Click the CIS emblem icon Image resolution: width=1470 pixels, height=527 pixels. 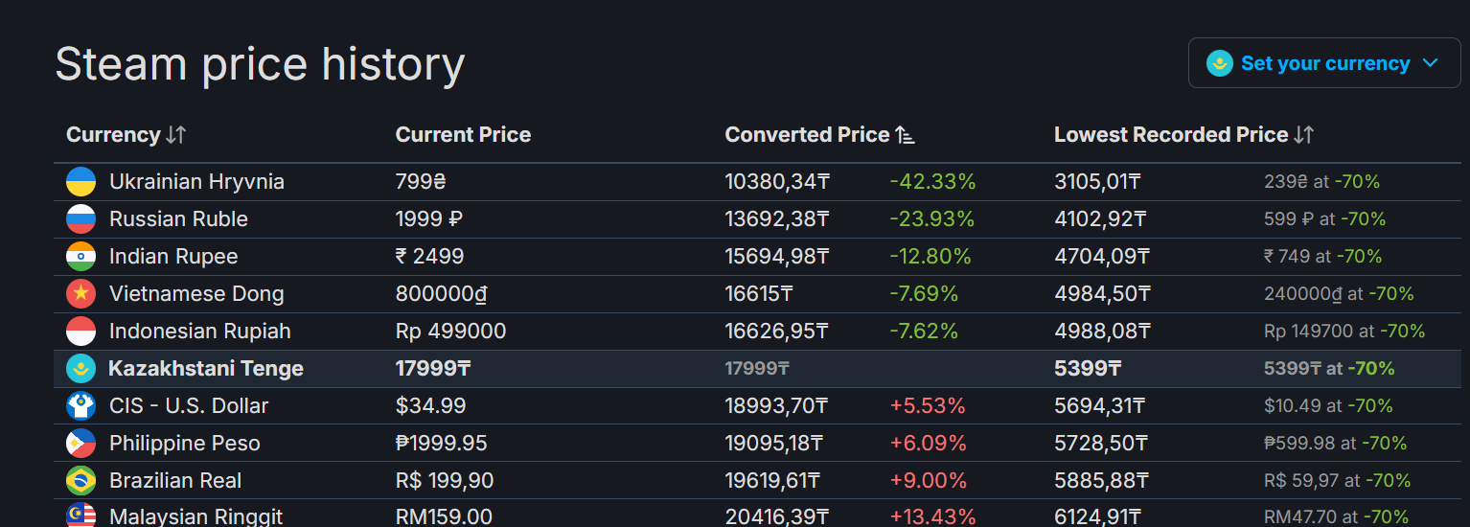[x=80, y=405]
